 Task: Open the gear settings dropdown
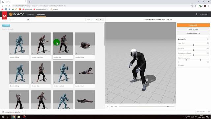point(101,20)
